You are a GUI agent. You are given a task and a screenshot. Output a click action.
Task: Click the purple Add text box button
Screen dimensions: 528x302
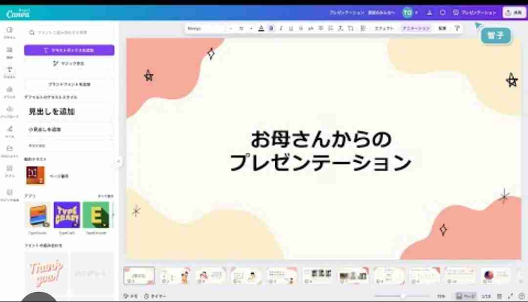[x=69, y=50]
